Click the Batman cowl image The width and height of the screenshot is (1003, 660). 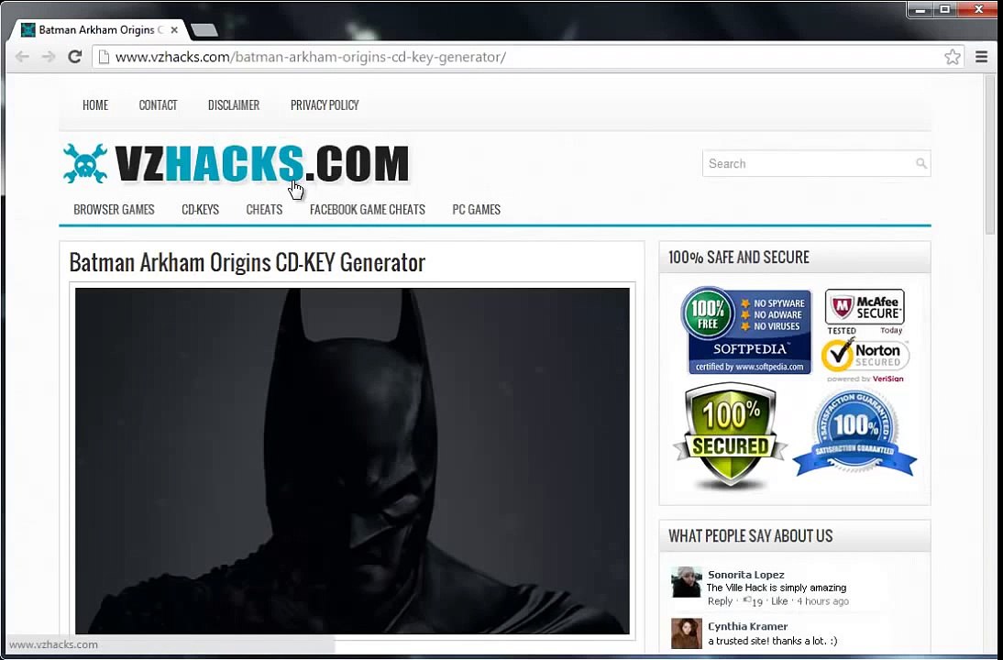[x=352, y=460]
